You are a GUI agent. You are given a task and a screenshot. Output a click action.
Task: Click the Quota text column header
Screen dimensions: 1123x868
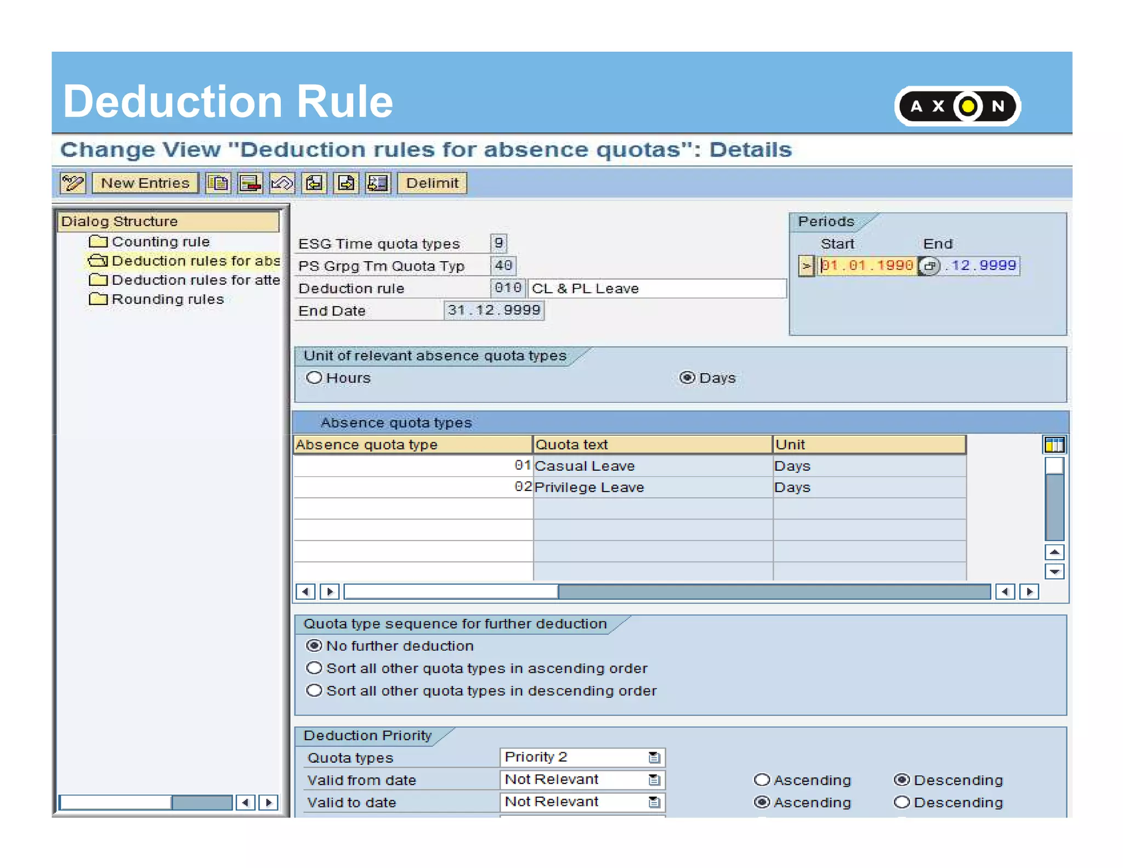[653, 444]
